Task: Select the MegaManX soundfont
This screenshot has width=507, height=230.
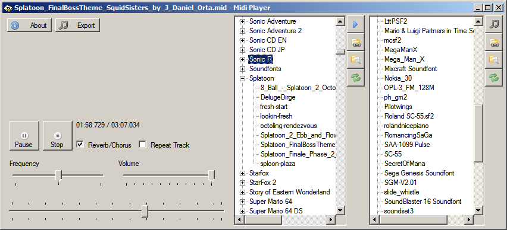Action: [401, 50]
